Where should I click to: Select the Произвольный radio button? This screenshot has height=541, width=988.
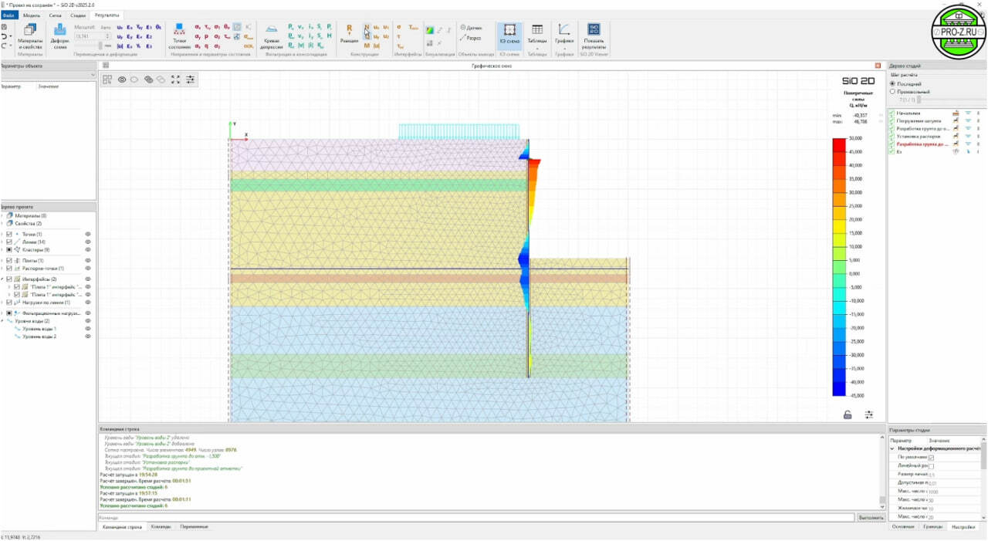[893, 91]
